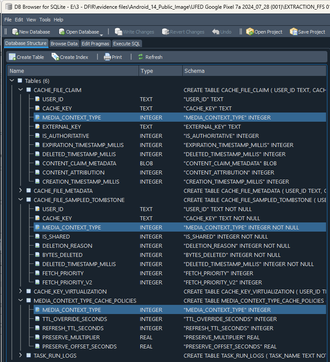Screen dimensions: 330x362
Task: Select IS_SHARED field row
Action: tap(180, 237)
